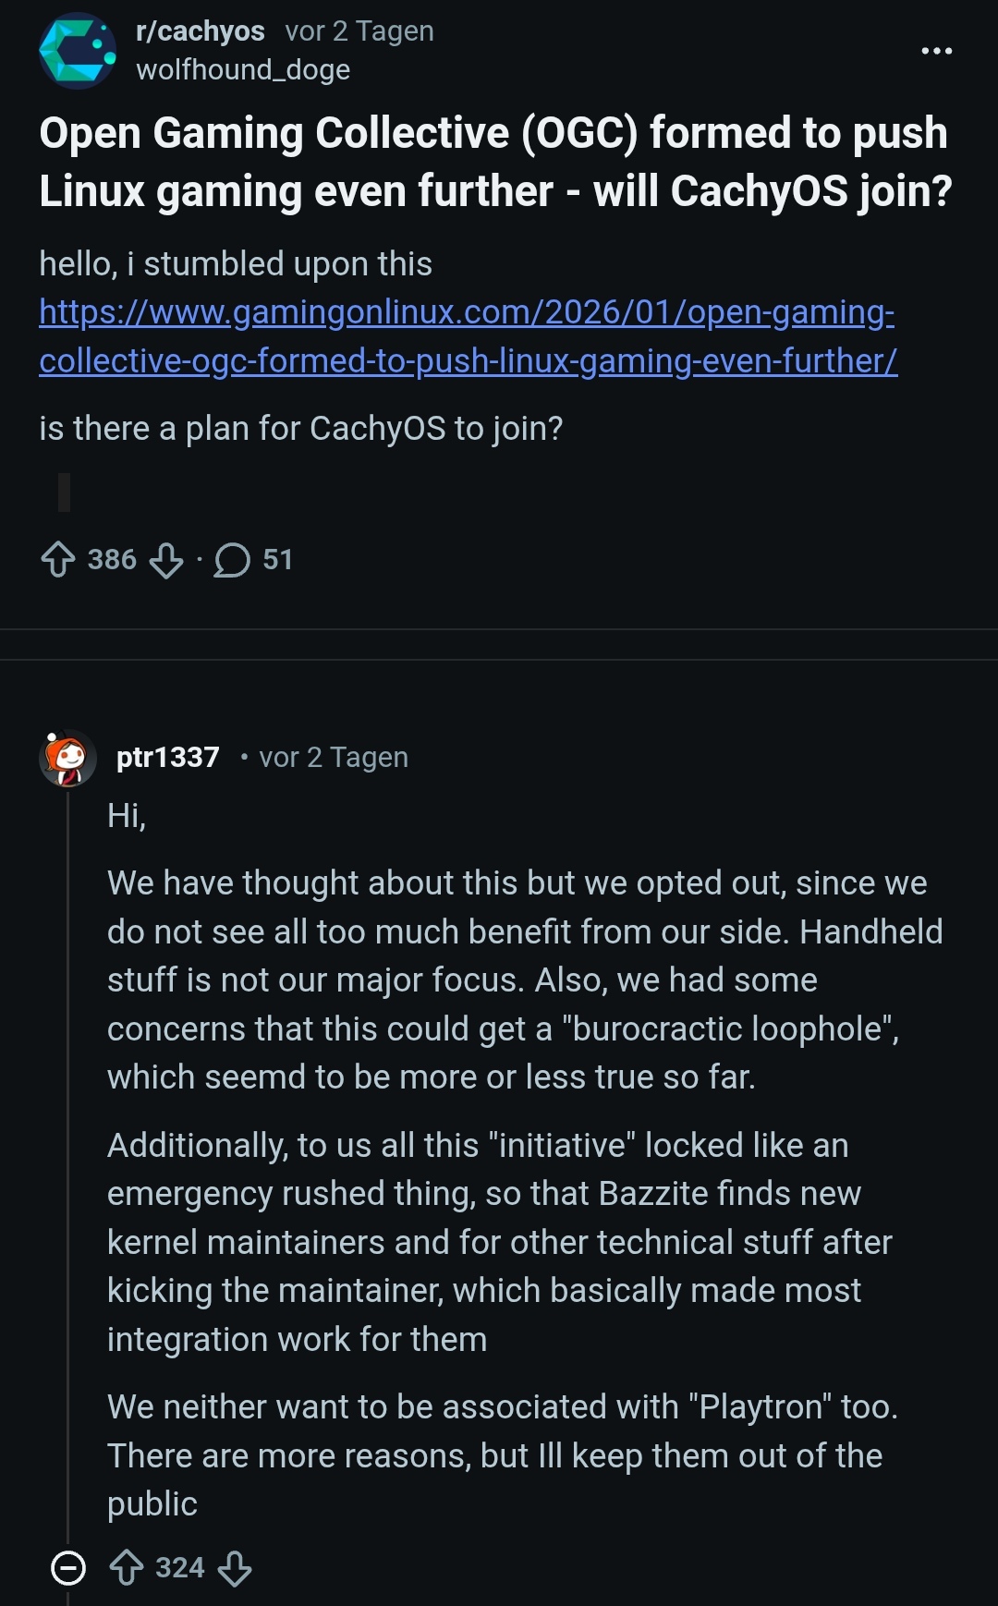The width and height of the screenshot is (998, 1606).
Task: Upvote ptr1337's comment
Action: (x=127, y=1568)
